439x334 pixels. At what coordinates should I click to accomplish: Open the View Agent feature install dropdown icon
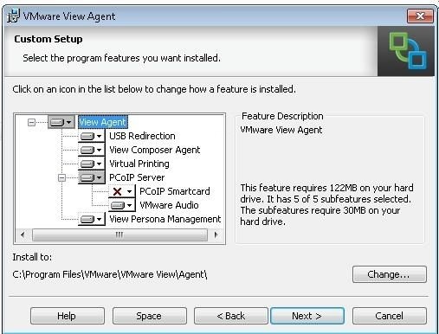[x=61, y=122]
